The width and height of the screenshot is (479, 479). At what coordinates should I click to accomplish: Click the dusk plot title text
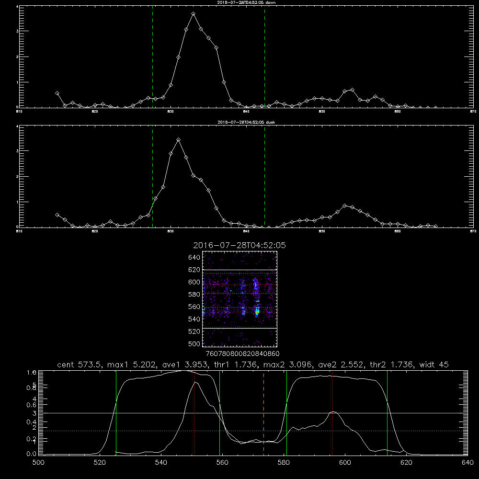(x=246, y=122)
